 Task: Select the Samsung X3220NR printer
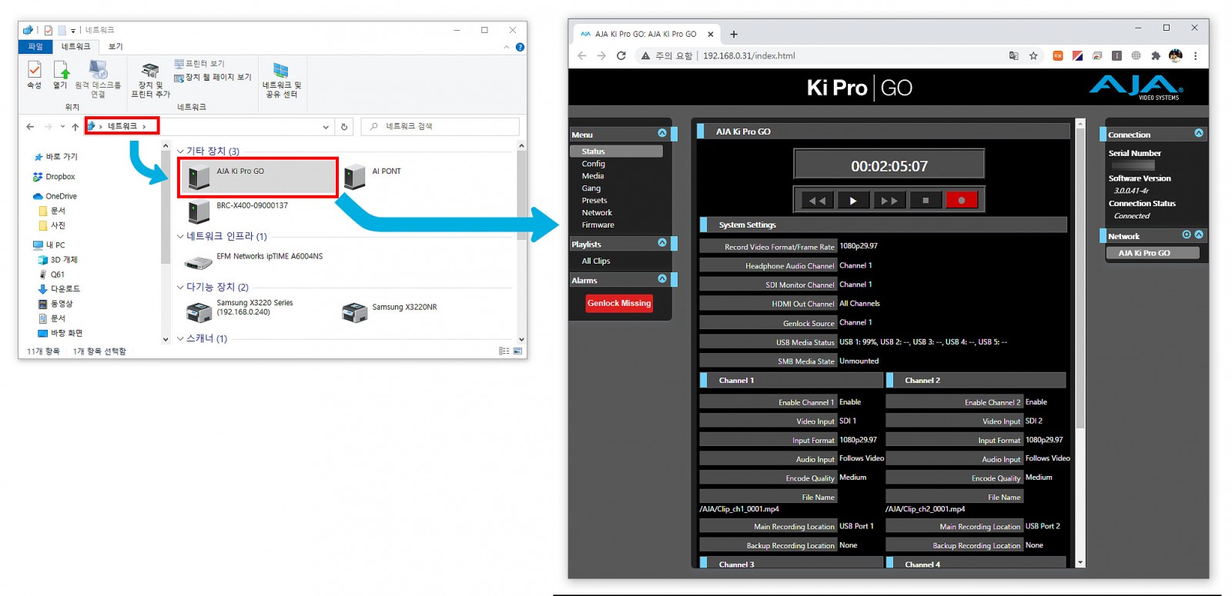click(390, 311)
